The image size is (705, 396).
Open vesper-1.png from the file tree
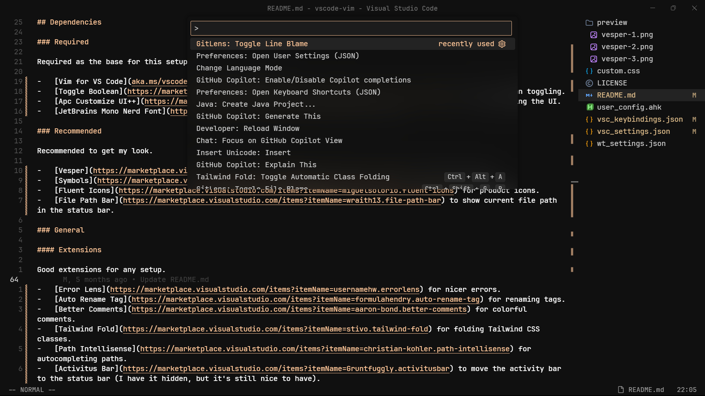point(642,35)
